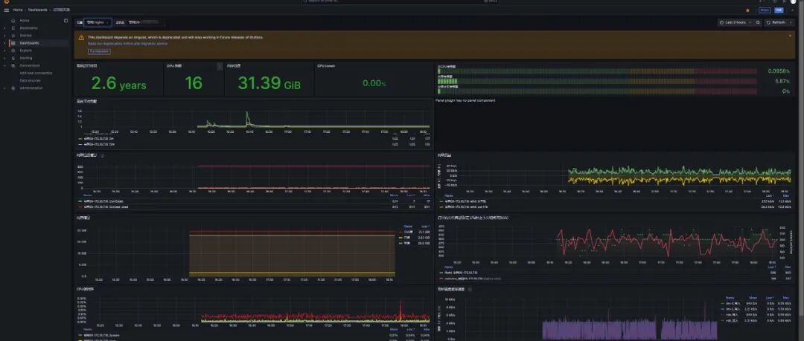
Task: Click the 0.00% CPU iowait value
Action: [x=374, y=83]
